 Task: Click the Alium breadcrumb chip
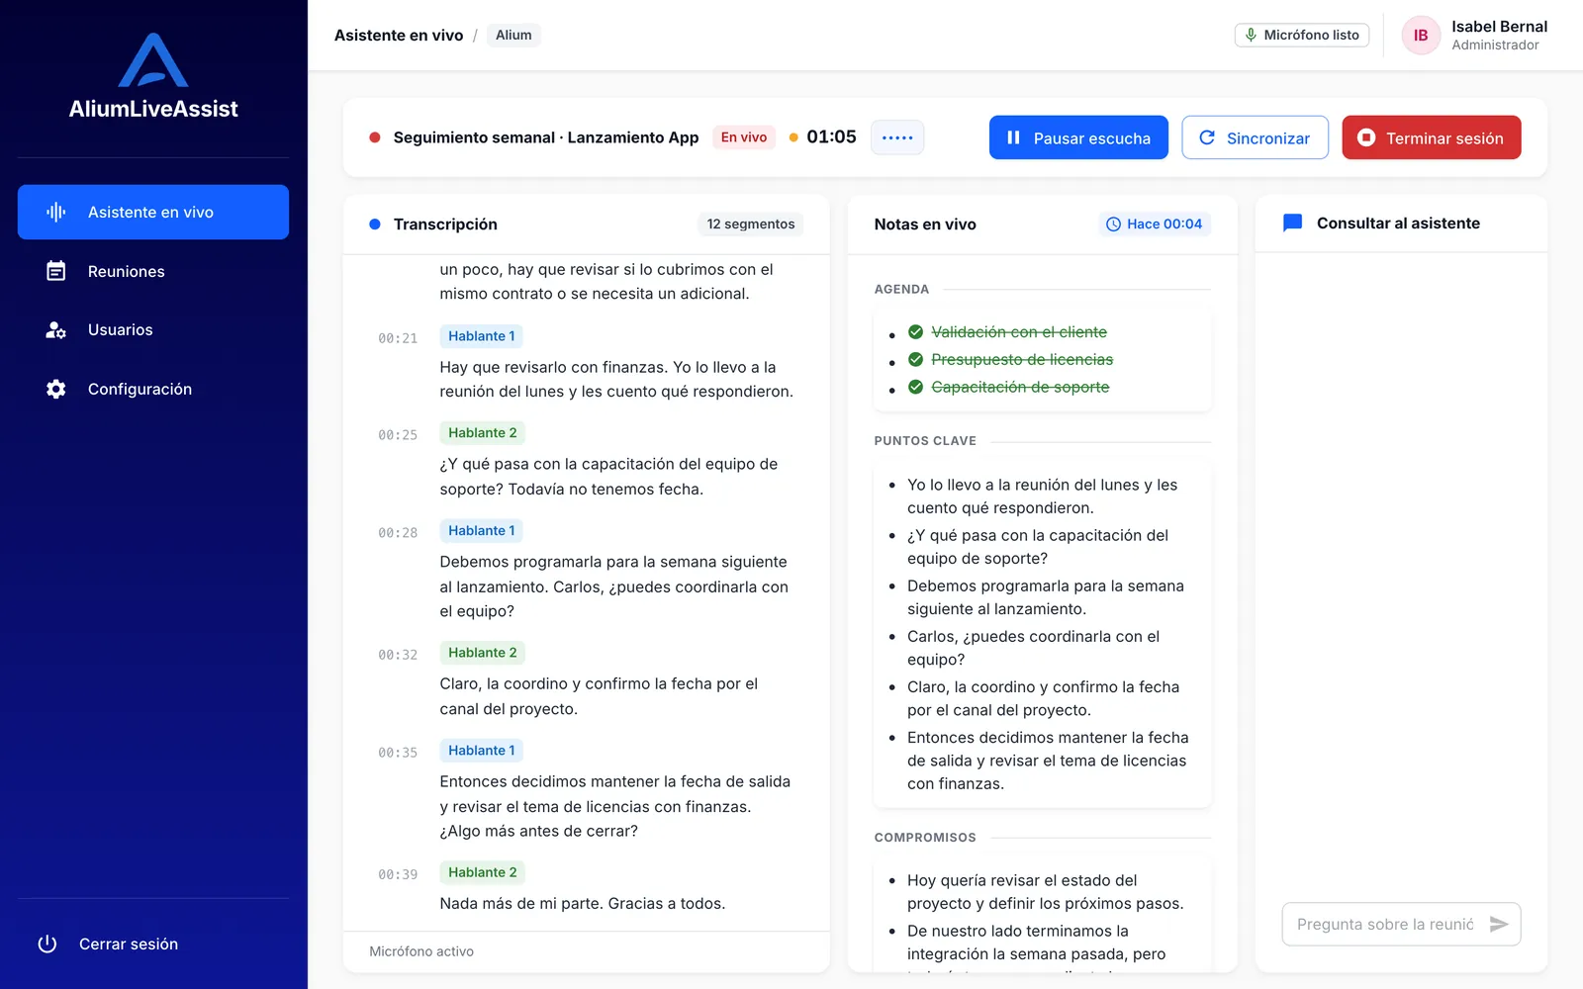click(513, 36)
